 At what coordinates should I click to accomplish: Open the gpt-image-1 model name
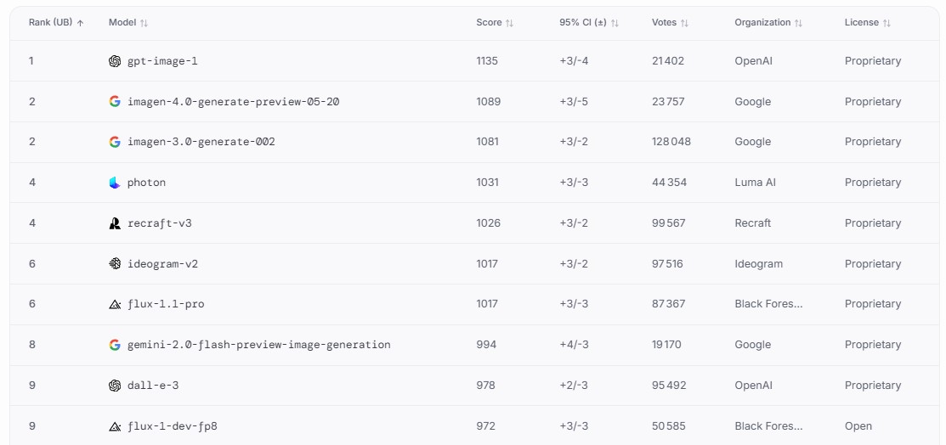point(162,61)
